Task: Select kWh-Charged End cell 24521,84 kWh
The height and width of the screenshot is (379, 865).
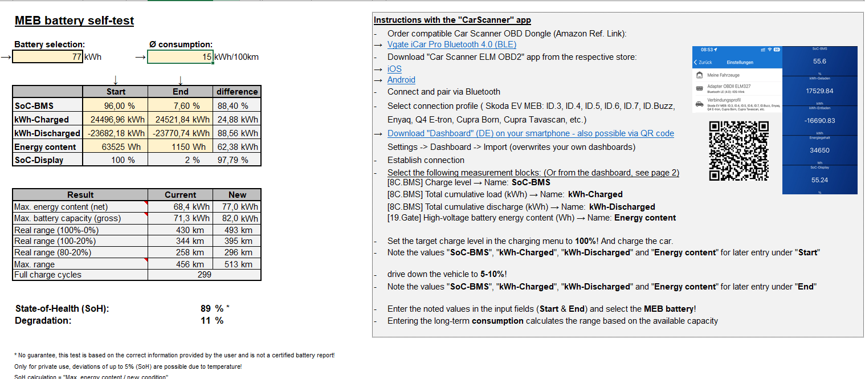Action: coord(180,120)
